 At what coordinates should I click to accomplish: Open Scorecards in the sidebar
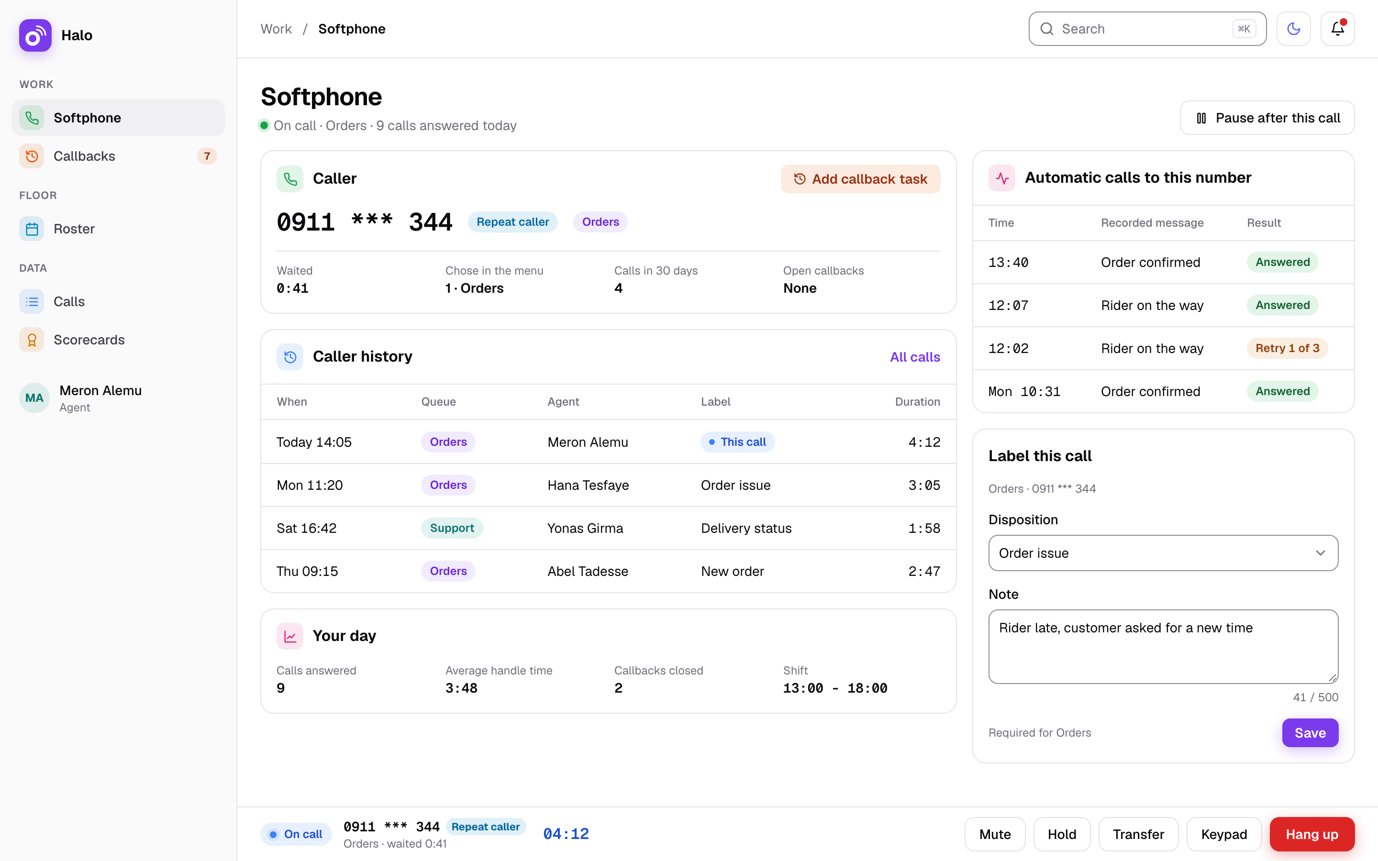[x=118, y=340]
